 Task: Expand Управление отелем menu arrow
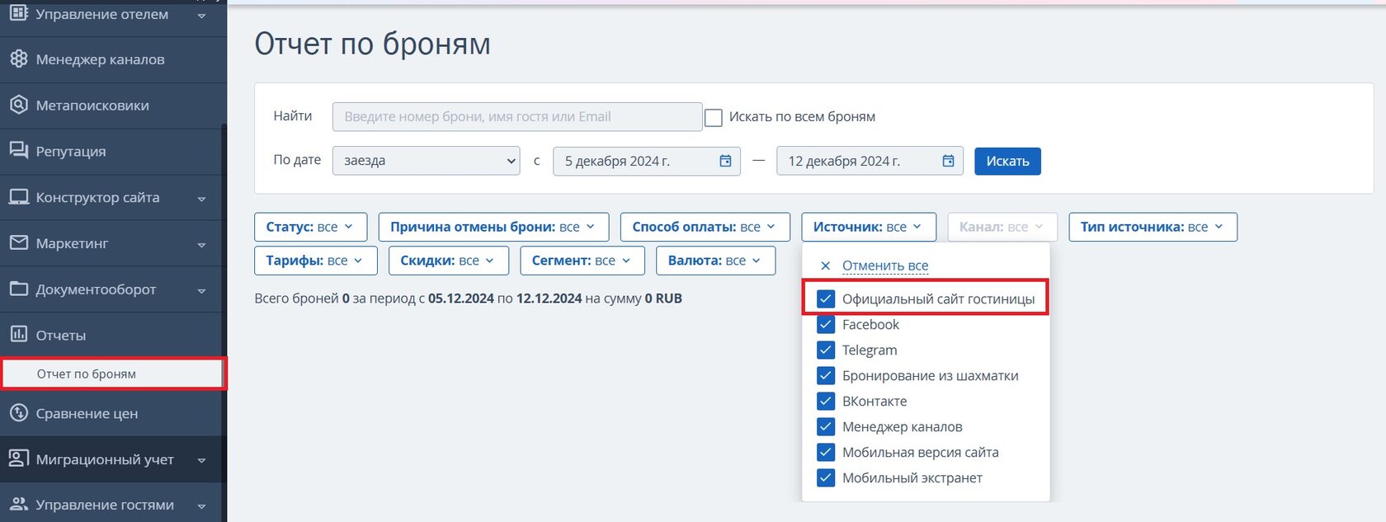[201, 16]
